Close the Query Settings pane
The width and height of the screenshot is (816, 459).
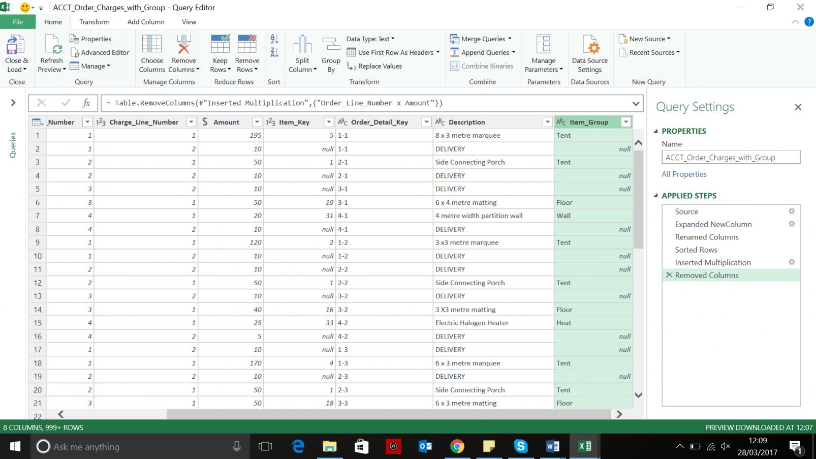(x=798, y=107)
